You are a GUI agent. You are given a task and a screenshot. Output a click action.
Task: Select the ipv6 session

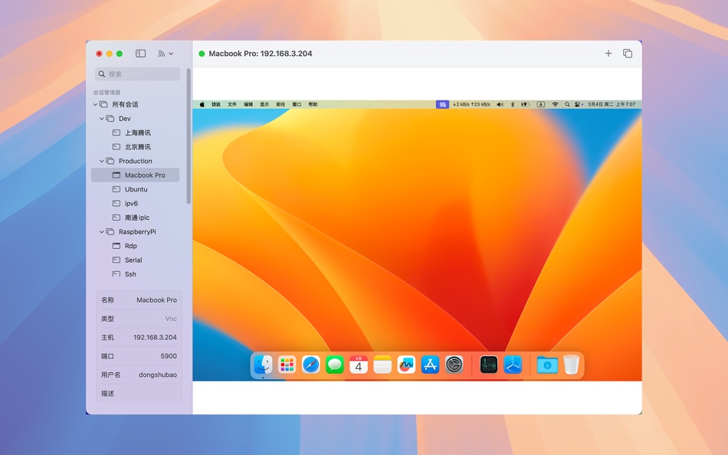135,203
